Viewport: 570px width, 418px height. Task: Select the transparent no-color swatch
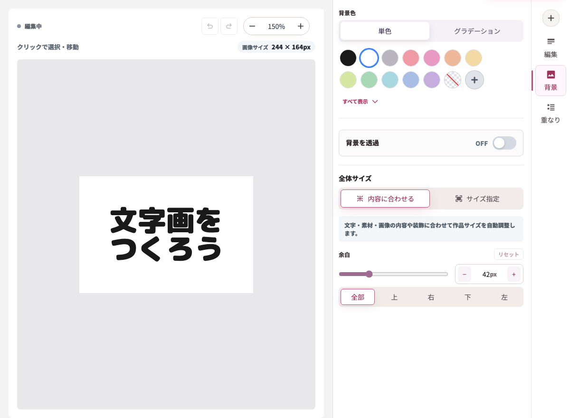(453, 80)
